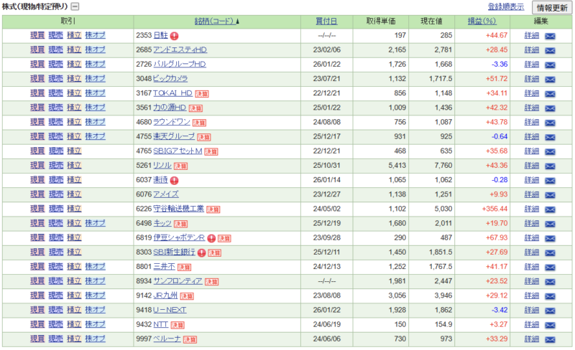The height and width of the screenshot is (350, 575).
Task: Sort by the 買付日 column header
Action: [x=326, y=21]
